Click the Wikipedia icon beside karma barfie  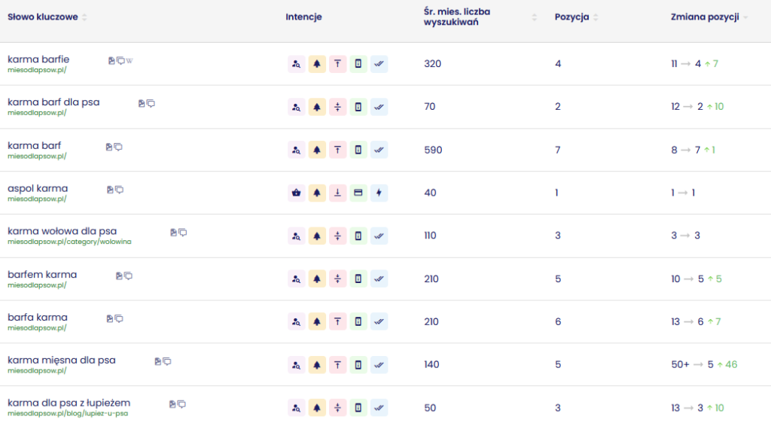tap(130, 60)
